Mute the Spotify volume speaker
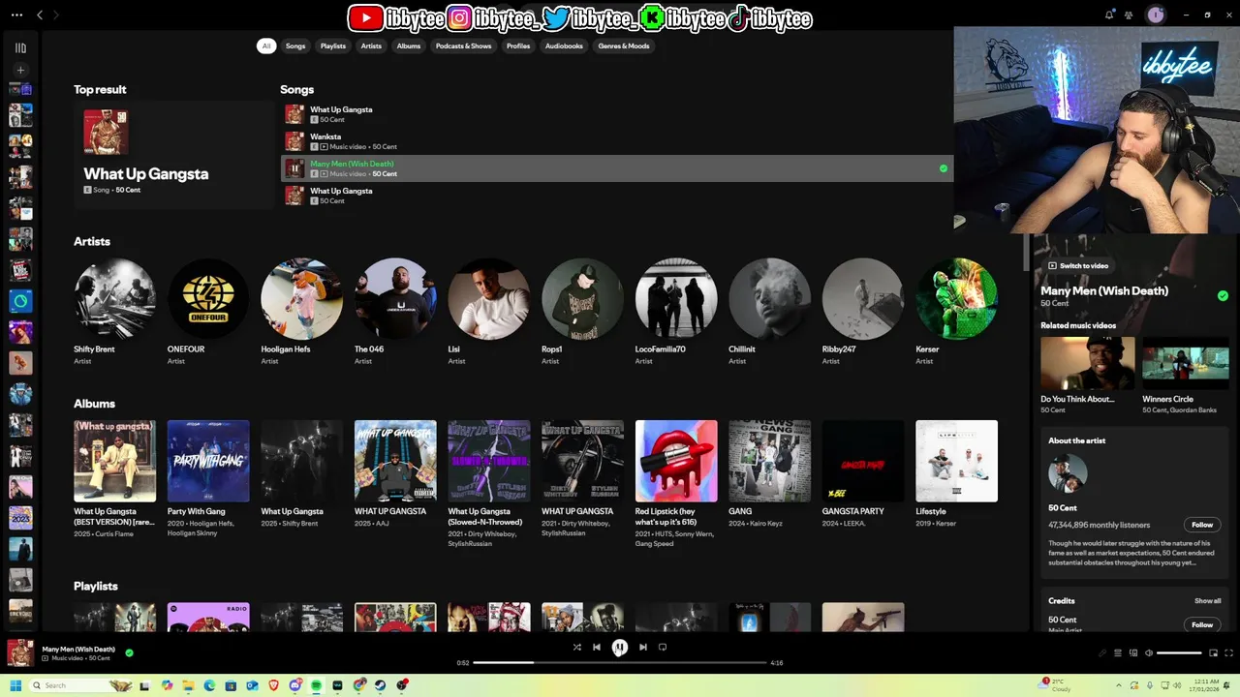1240x697 pixels. (x=1149, y=653)
